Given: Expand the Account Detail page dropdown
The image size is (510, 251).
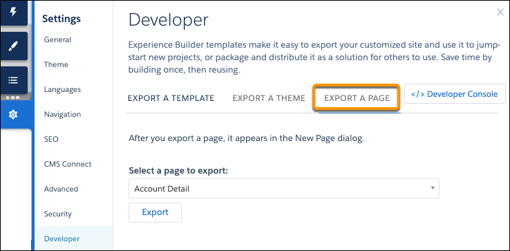Looking at the screenshot, I should coord(284,188).
